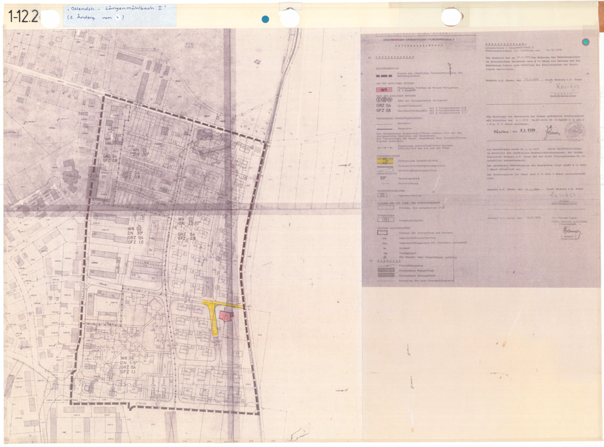Click the handwritten 'Ostendstr. - Längenmühlbach I' note
This screenshot has width=604, height=447.
[116, 9]
